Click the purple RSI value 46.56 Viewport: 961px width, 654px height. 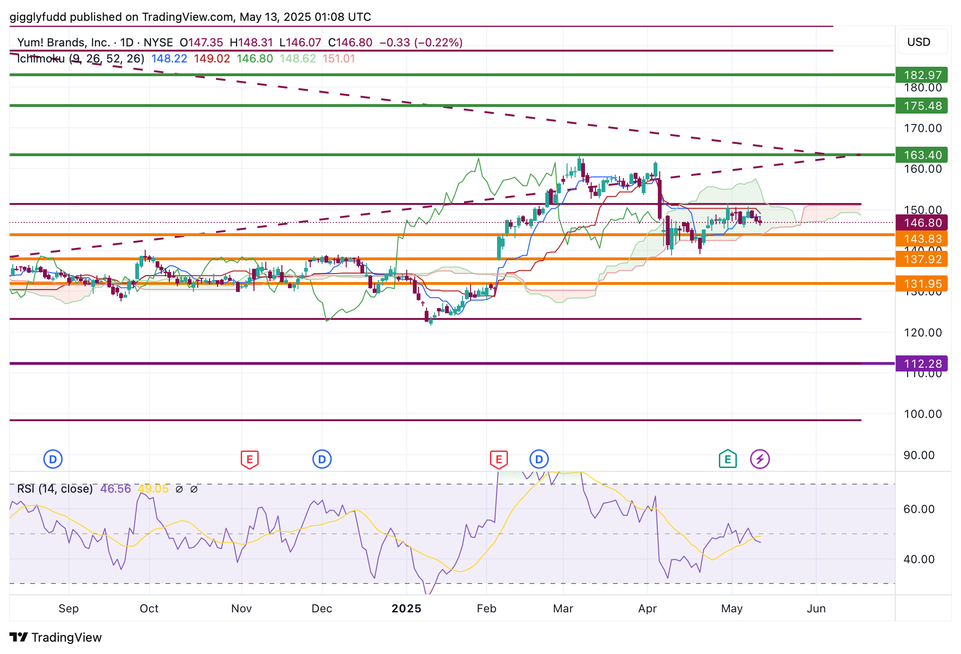coord(115,489)
